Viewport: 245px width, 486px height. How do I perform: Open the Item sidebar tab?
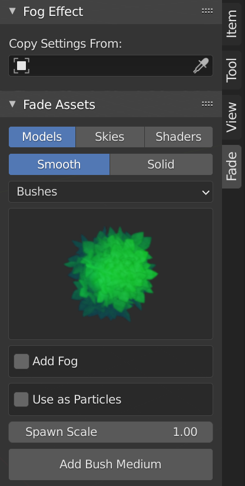(x=231, y=24)
